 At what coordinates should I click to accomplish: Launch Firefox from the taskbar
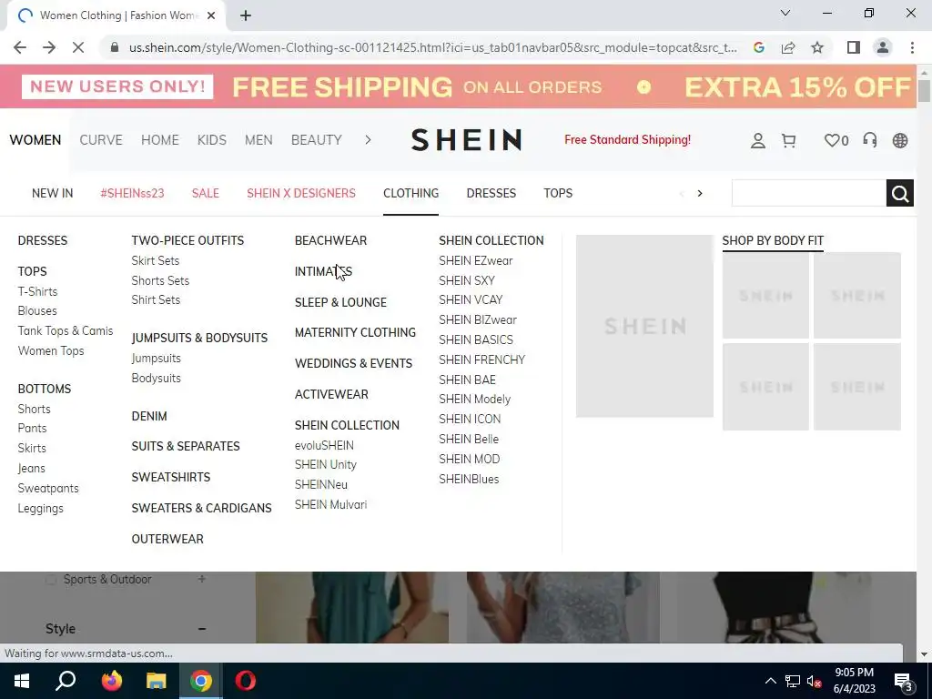tap(111, 681)
